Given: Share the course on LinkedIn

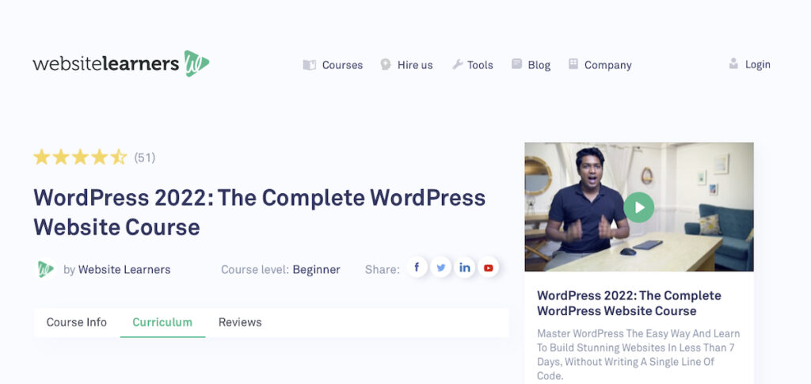Looking at the screenshot, I should coord(464,267).
